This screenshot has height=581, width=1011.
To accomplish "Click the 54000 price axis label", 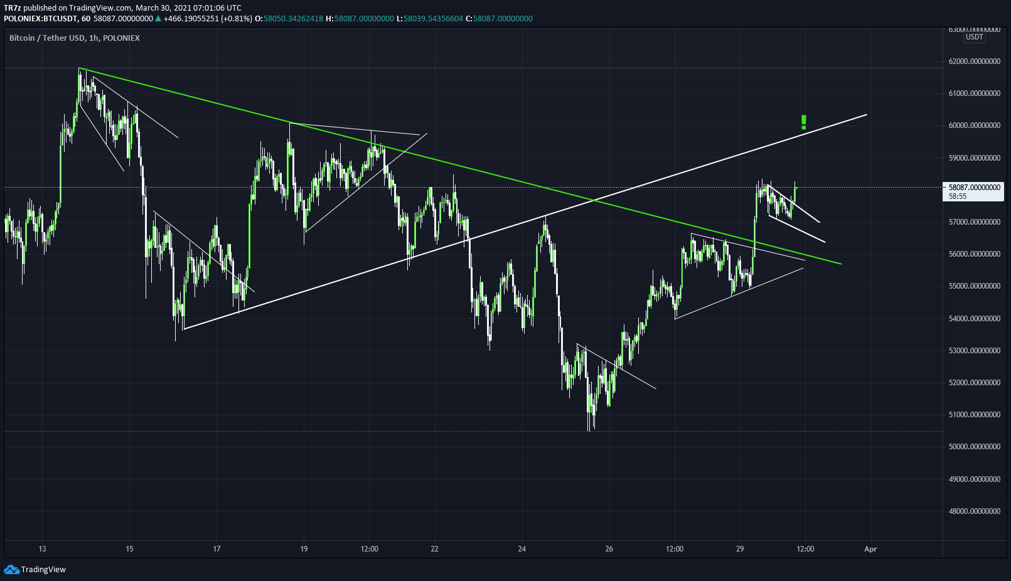I will pos(975,319).
